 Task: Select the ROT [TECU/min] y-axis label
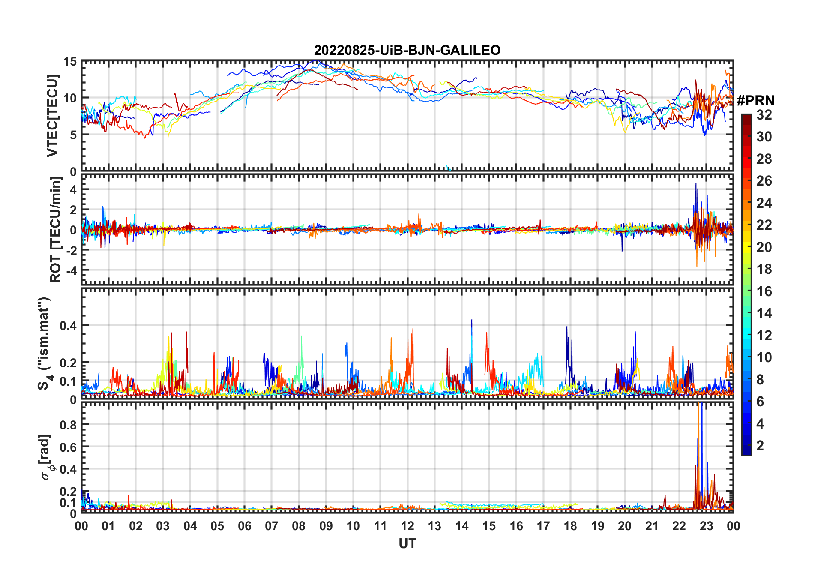click(55, 230)
